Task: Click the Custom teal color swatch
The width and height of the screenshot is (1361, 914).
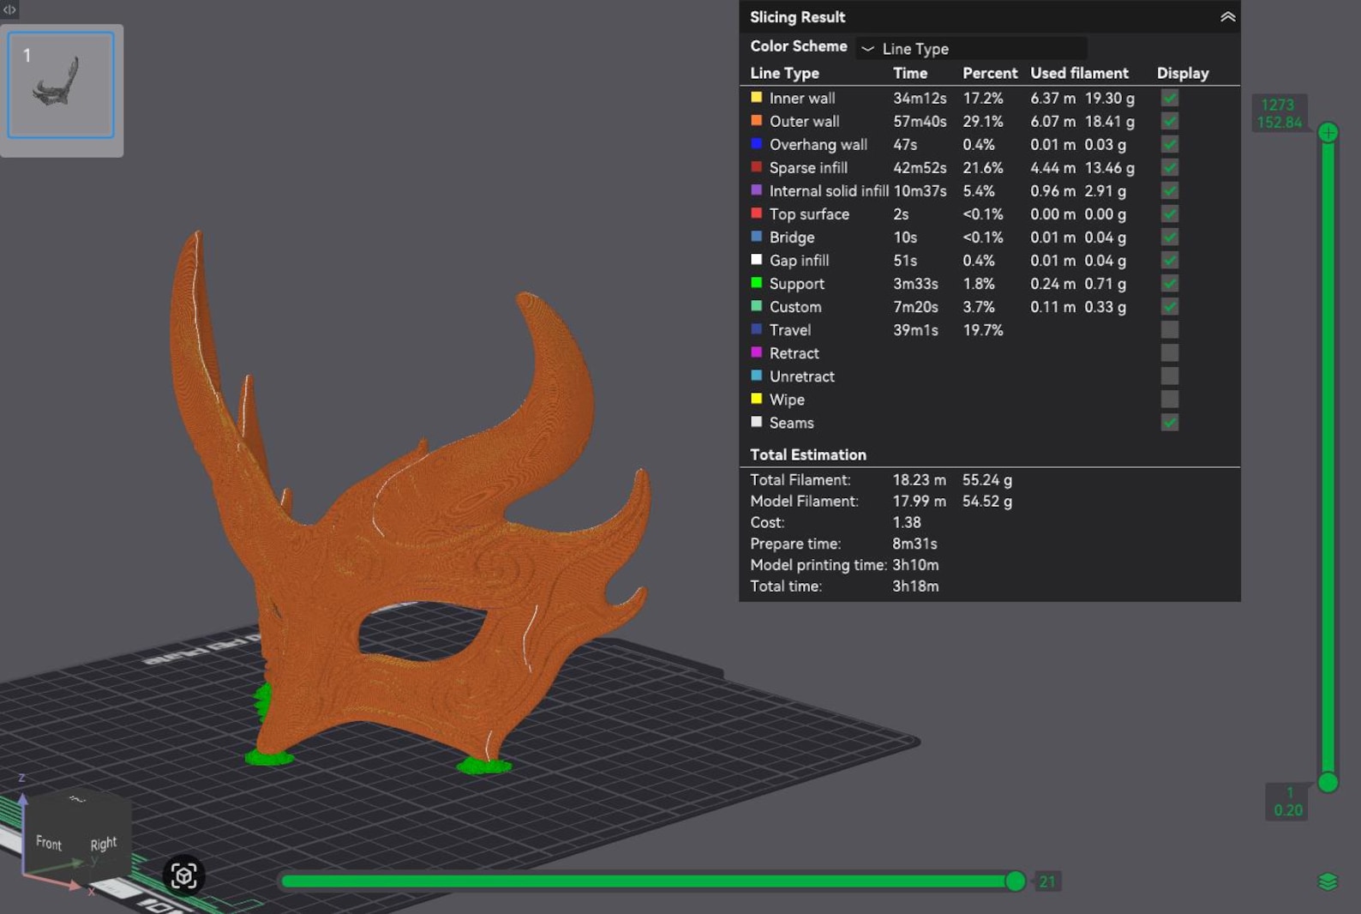Action: tap(756, 305)
